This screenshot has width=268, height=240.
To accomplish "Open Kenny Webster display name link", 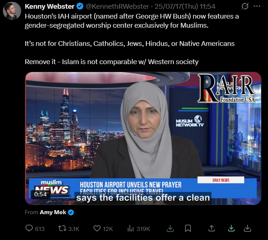I will [50, 7].
